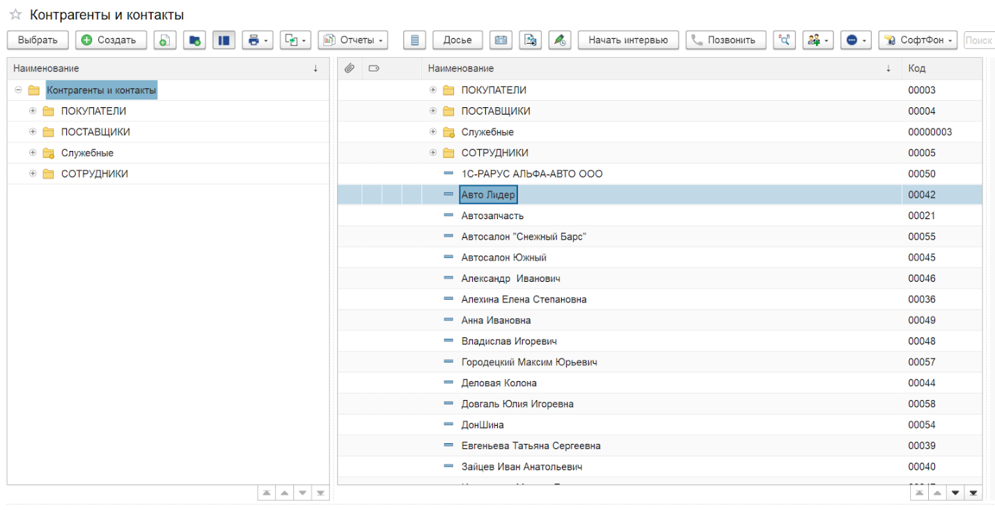
Task: Expand ПОКУПАТЕЛИ folder in left tree
Action: [33, 111]
